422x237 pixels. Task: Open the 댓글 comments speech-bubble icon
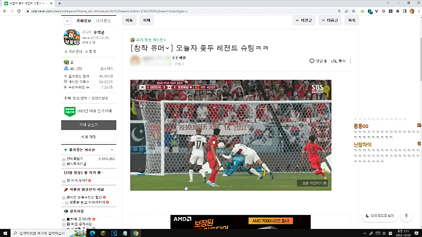click(x=312, y=61)
